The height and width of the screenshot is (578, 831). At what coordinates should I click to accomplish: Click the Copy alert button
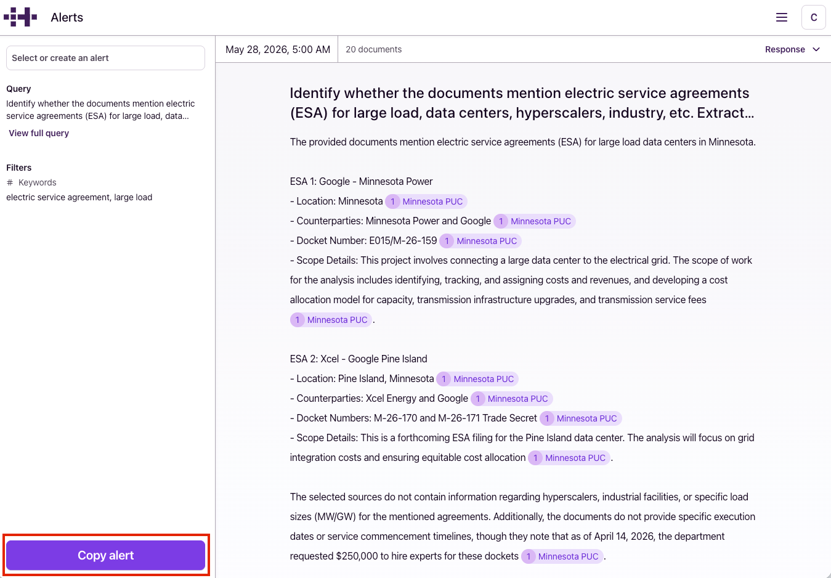point(105,555)
